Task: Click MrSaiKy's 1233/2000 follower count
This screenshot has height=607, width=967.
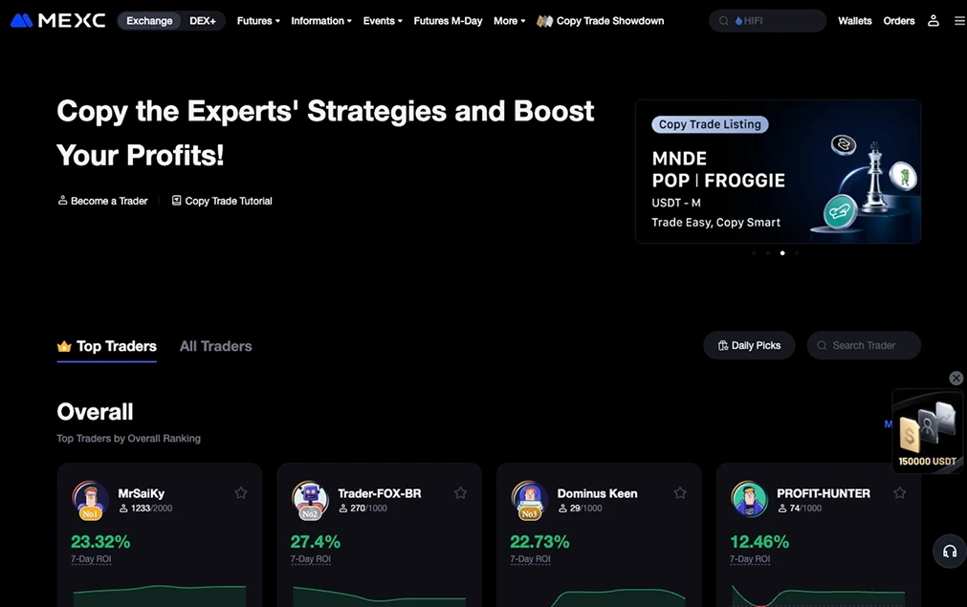Action: point(145,509)
